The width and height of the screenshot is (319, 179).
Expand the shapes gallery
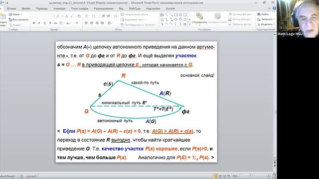[x=189, y=24]
